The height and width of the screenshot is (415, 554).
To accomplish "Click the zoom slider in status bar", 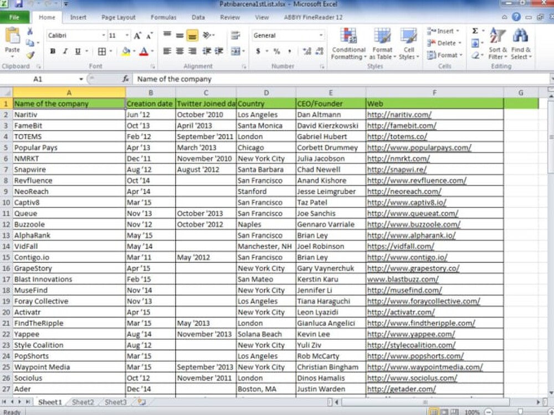I will click(x=520, y=412).
